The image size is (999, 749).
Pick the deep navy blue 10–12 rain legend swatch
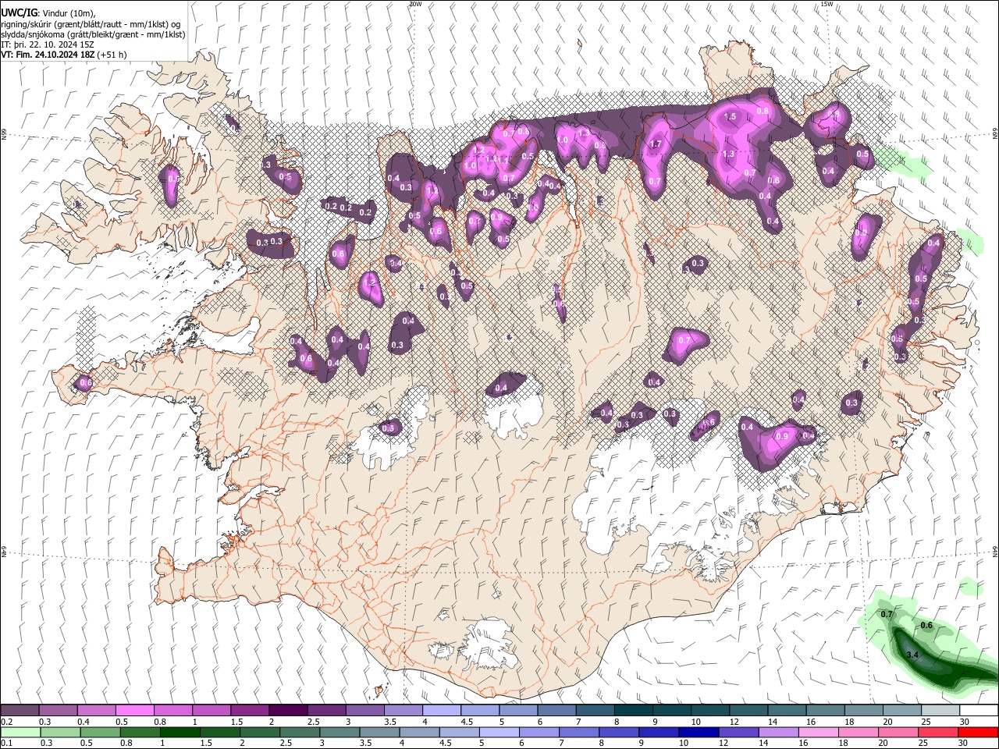[699, 732]
